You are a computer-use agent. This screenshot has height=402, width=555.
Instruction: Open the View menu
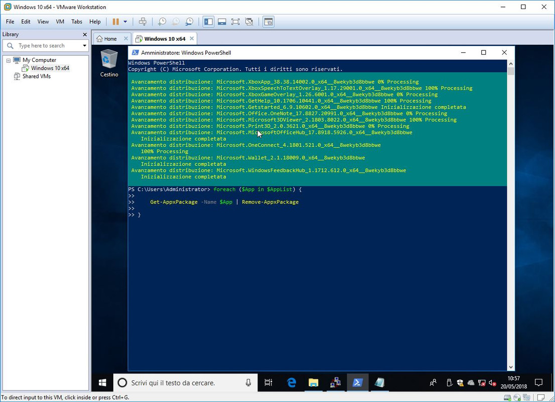pos(43,22)
